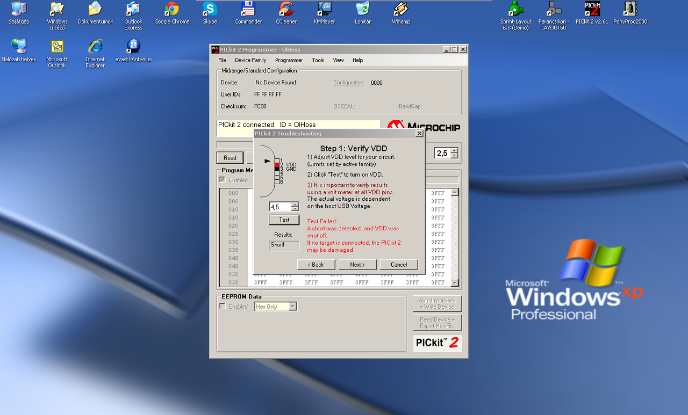This screenshot has width=688, height=415.
Task: Click Test to turn on VDD
Action: point(284,220)
